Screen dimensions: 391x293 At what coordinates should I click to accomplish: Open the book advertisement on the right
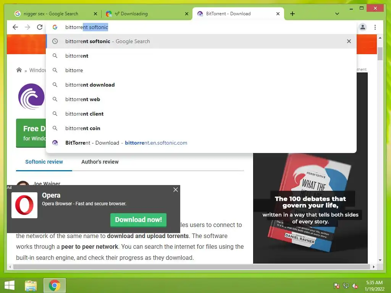pyautogui.click(x=310, y=208)
